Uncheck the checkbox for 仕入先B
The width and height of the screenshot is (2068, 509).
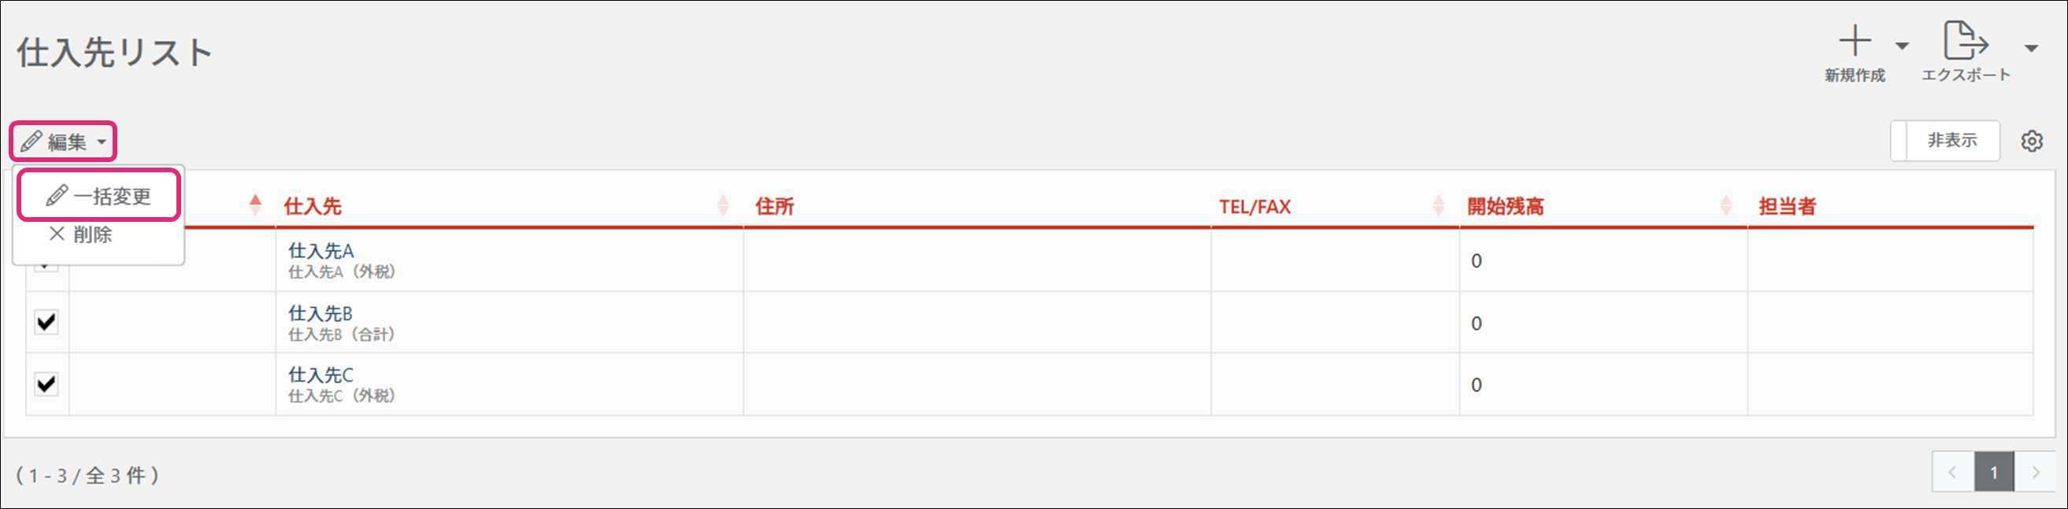pos(46,323)
